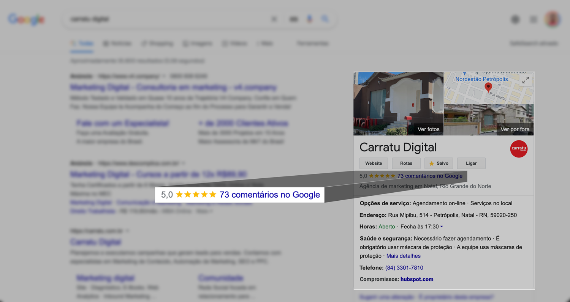Call the business with the Ligar button
570x302 pixels.
471,163
